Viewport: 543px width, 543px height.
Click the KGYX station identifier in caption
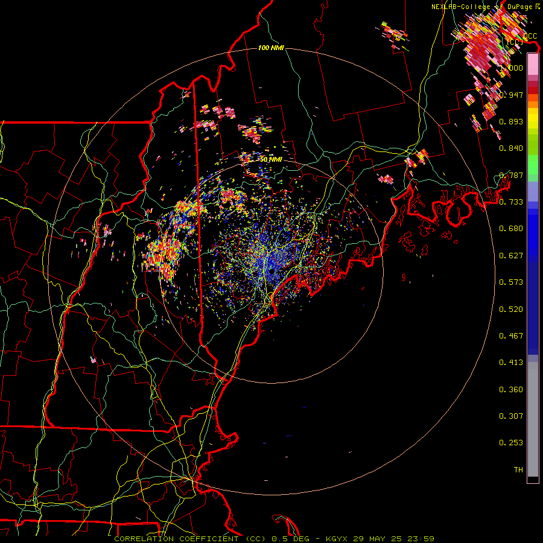pyautogui.click(x=337, y=539)
